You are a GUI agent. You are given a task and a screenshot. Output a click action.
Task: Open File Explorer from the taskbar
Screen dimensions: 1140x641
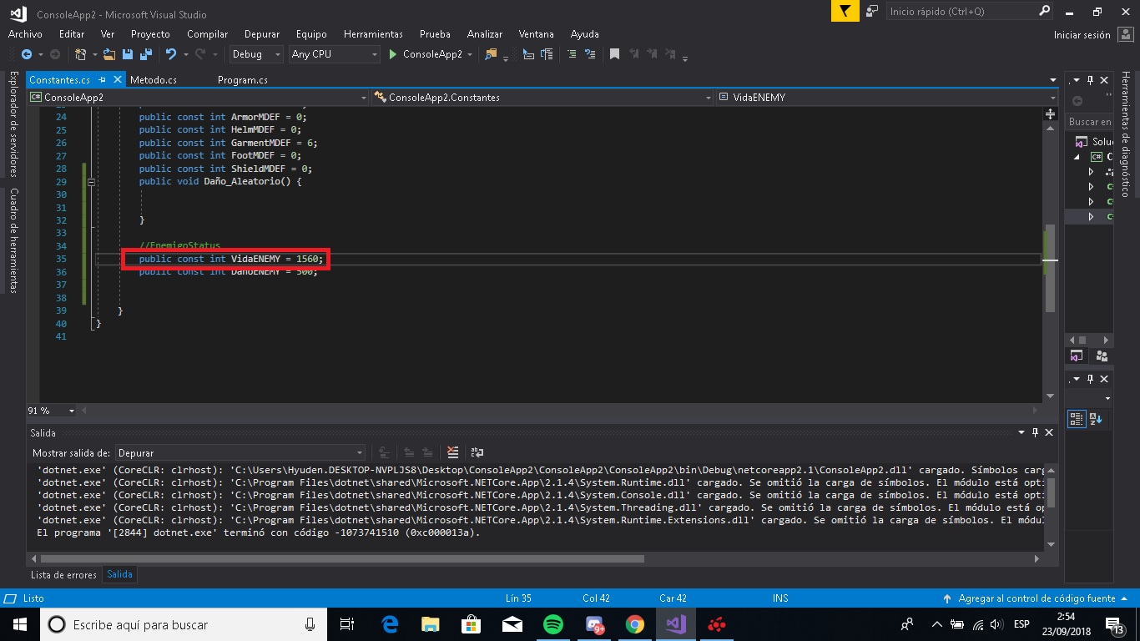click(431, 624)
